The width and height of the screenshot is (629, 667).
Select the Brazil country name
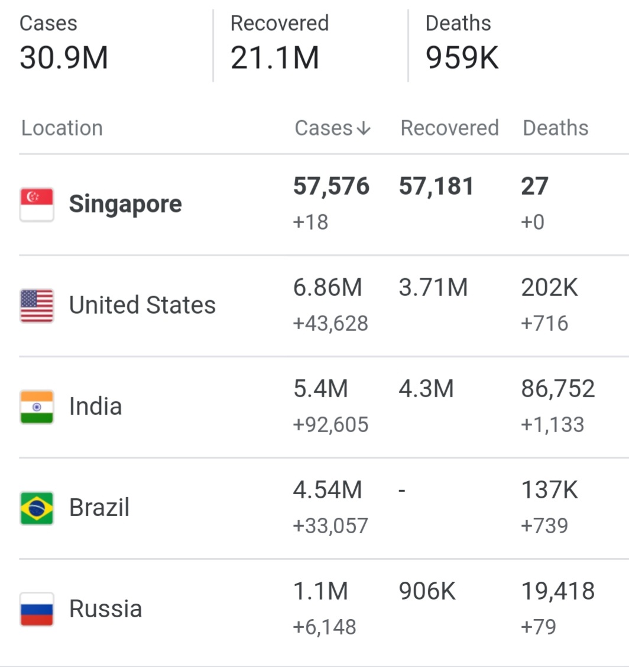coord(99,507)
